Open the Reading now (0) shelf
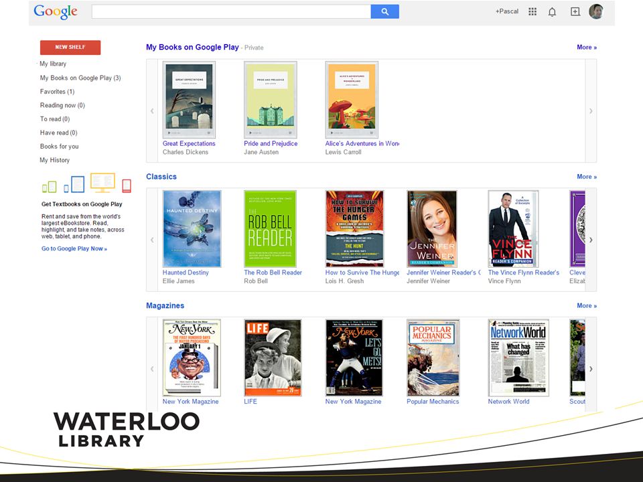 click(x=62, y=105)
